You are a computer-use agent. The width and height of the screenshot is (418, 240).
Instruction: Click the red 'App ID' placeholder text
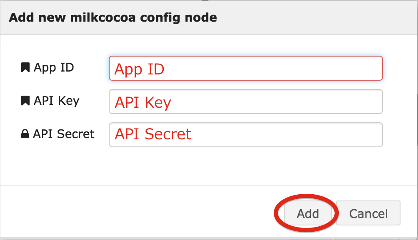(x=139, y=69)
